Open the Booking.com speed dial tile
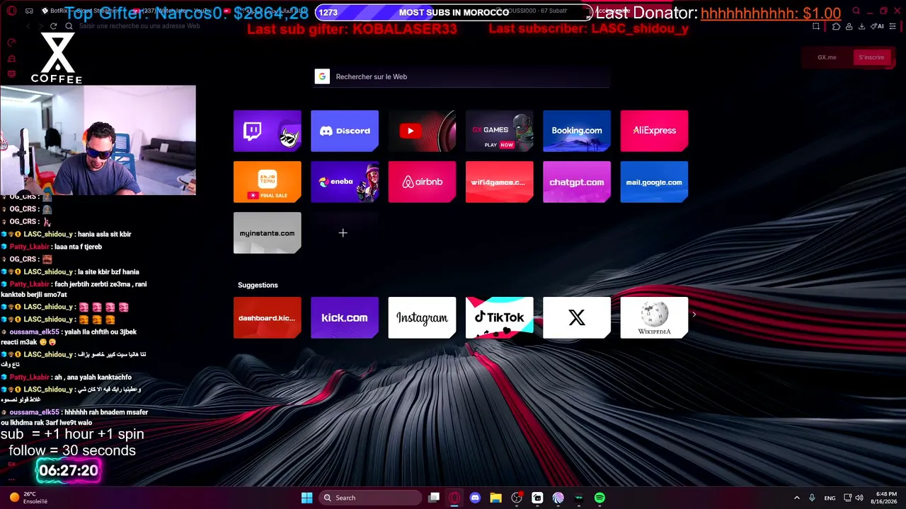Viewport: 906px width, 509px height. [577, 131]
